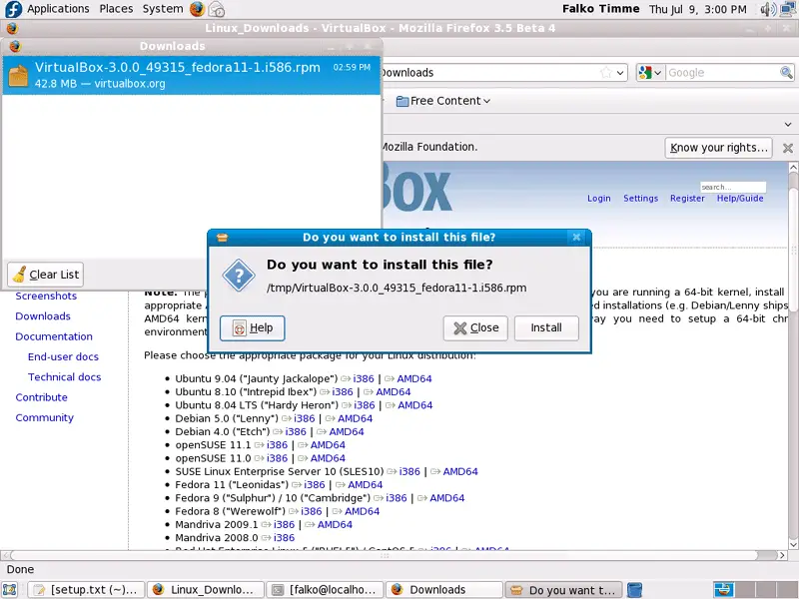The width and height of the screenshot is (799, 599).
Task: Click the chevron below the bookmarks toolbar
Action: [x=788, y=124]
